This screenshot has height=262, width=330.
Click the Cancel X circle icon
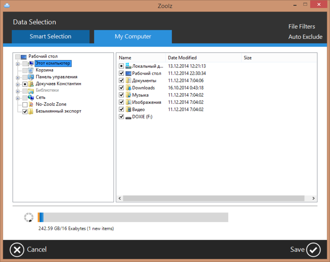coord(17,250)
